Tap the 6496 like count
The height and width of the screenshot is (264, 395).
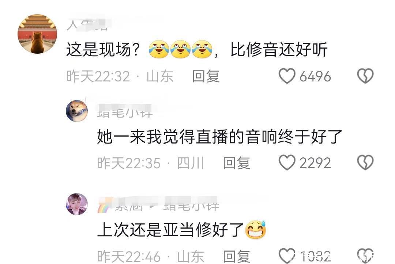pyautogui.click(x=315, y=76)
